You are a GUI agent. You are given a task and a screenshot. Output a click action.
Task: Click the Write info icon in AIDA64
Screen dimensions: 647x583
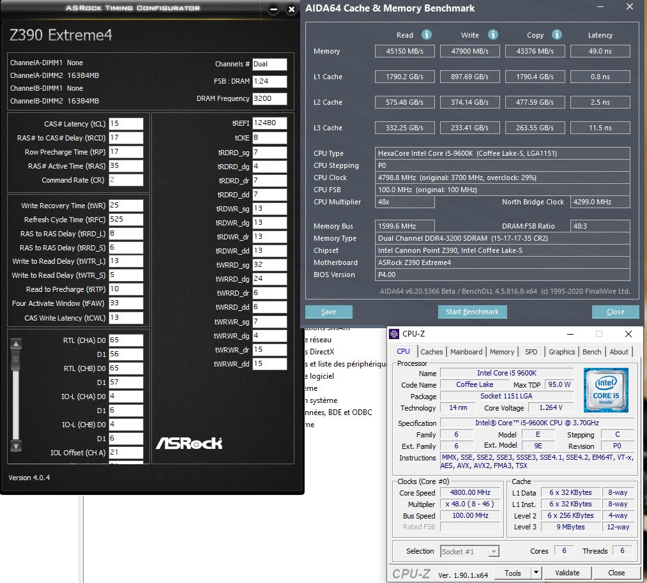(493, 34)
